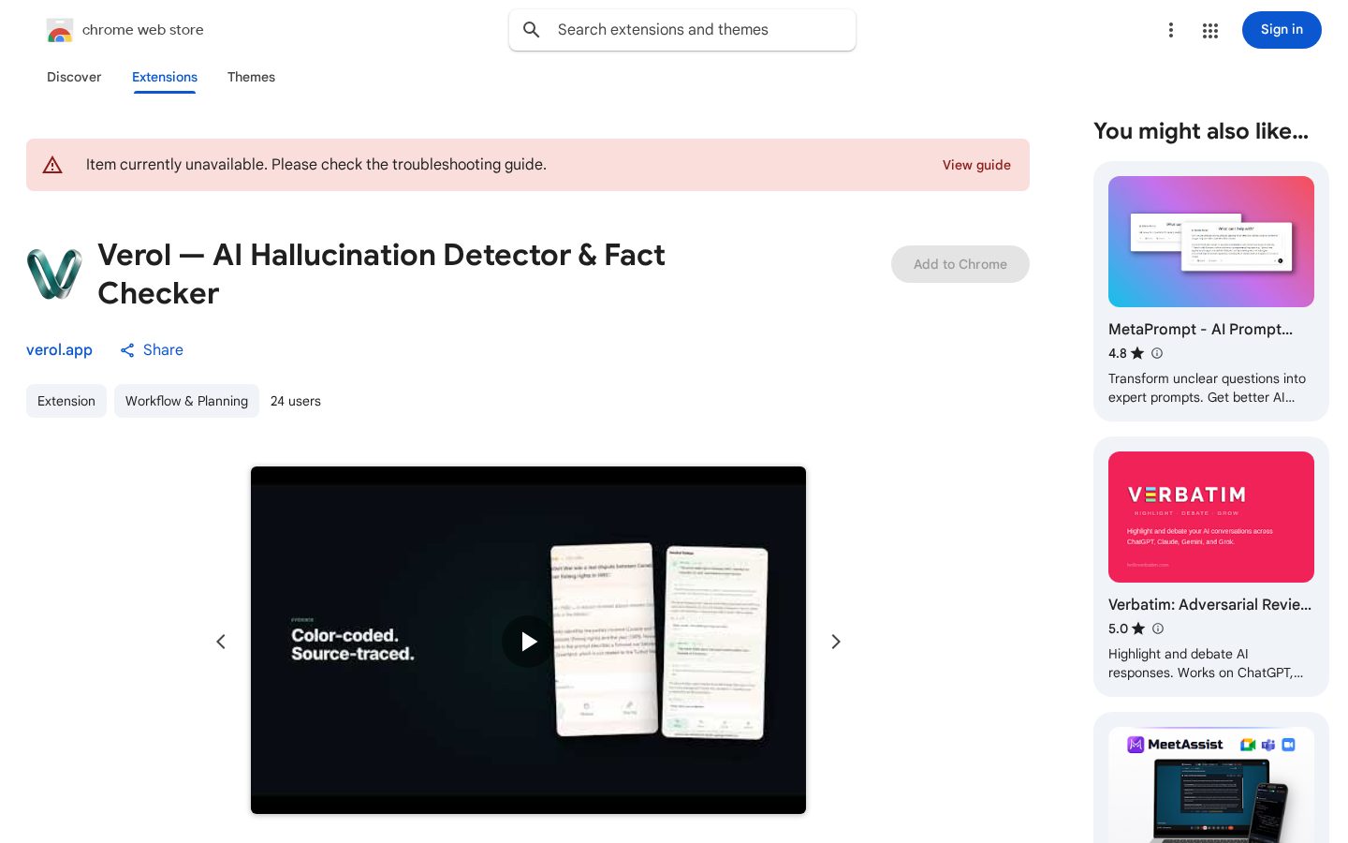
Task: Click the Sign in button
Action: pos(1282,30)
